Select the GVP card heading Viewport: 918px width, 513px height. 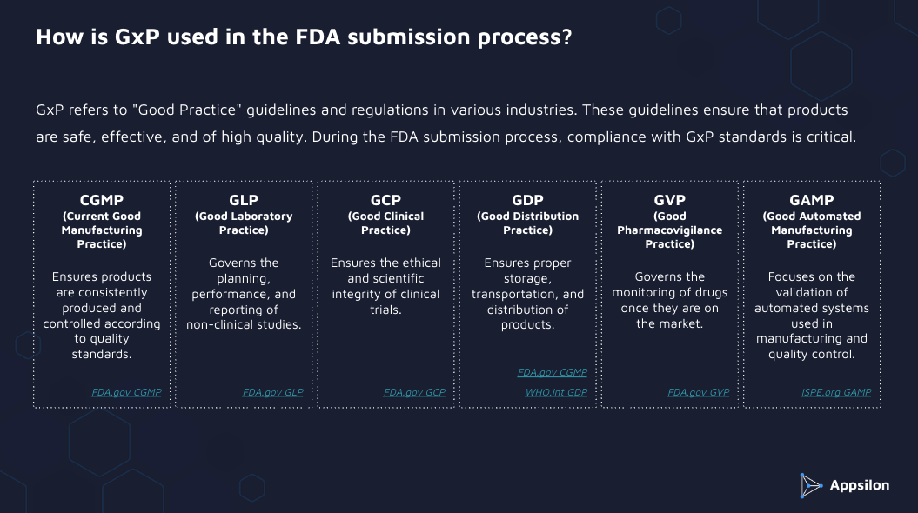pyautogui.click(x=669, y=200)
